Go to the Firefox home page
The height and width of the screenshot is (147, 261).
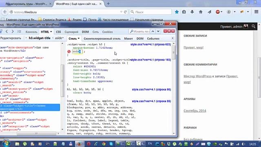pos(201,12)
